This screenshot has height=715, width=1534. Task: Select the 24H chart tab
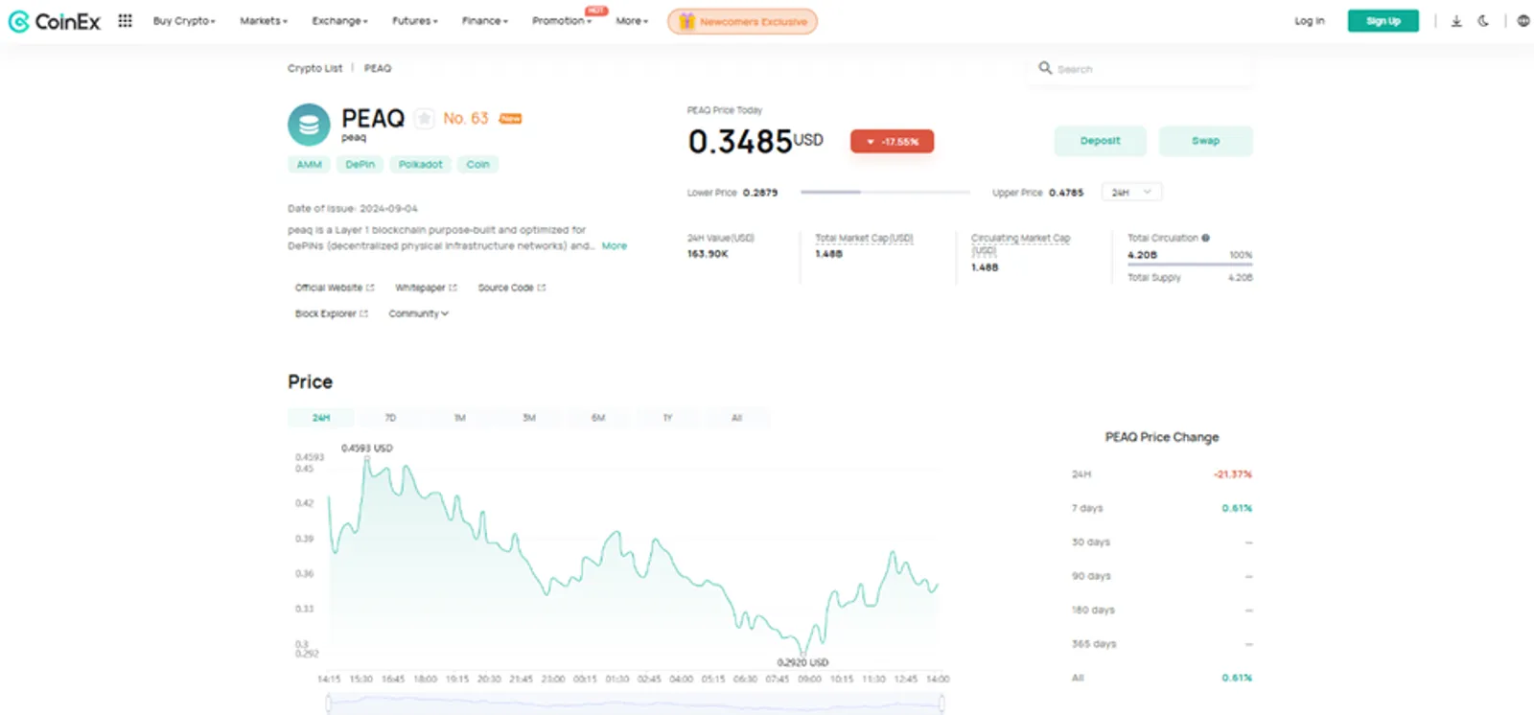pos(321,418)
